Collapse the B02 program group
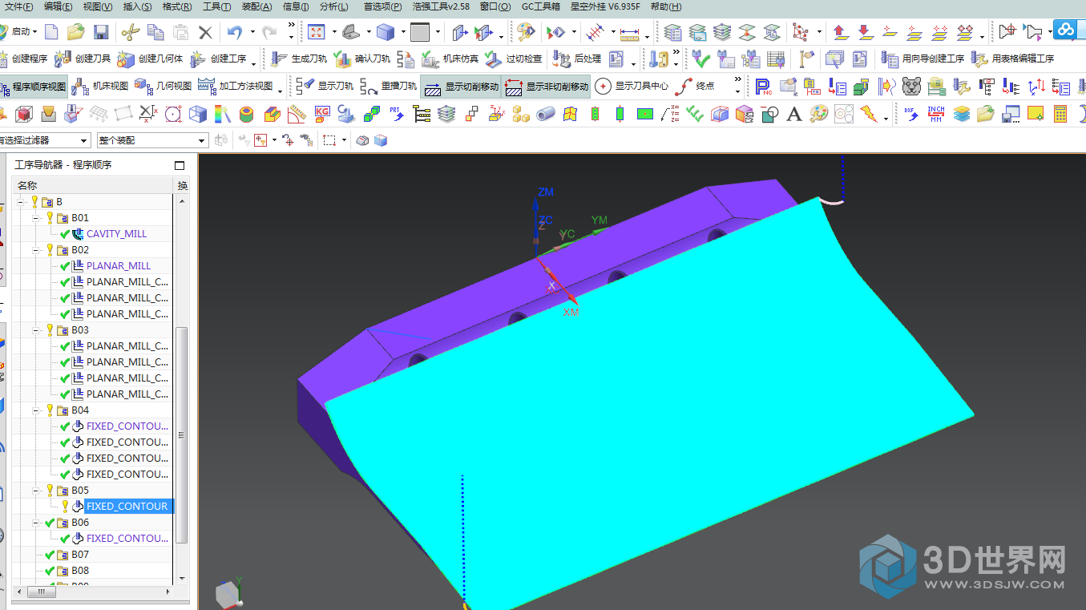Viewport: 1086px width, 610px height. tap(37, 249)
